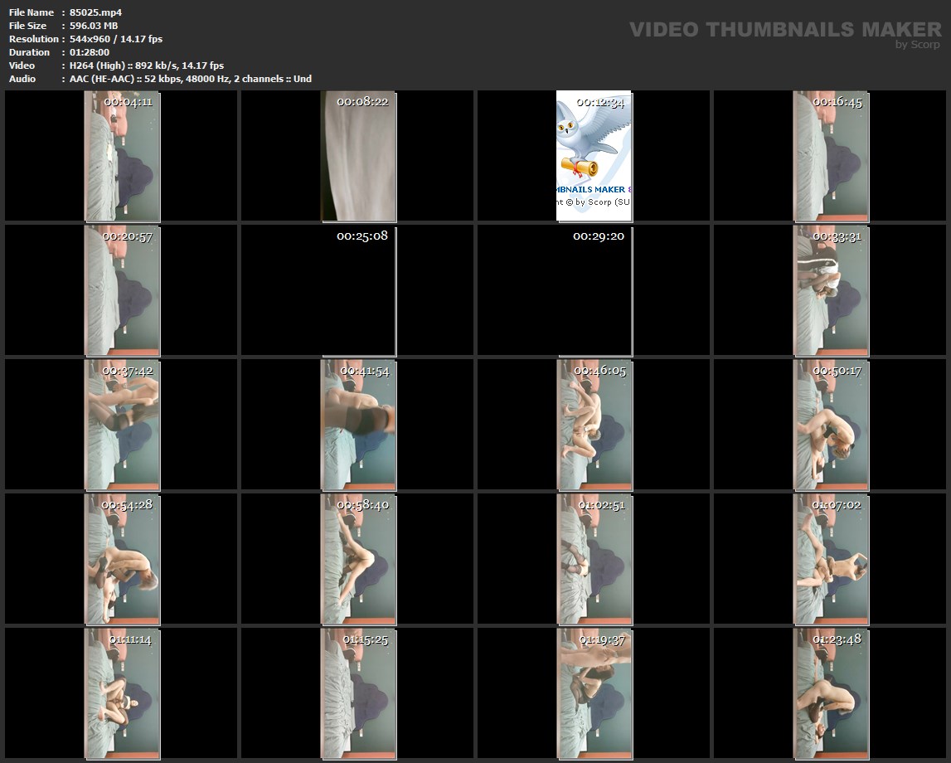Open the thumbnail stamped 00:08:22
This screenshot has width=951, height=763.
coord(358,156)
